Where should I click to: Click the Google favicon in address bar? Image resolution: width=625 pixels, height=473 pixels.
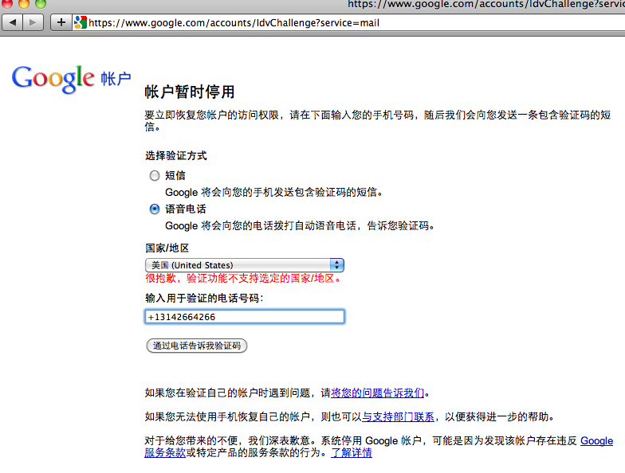(80, 22)
